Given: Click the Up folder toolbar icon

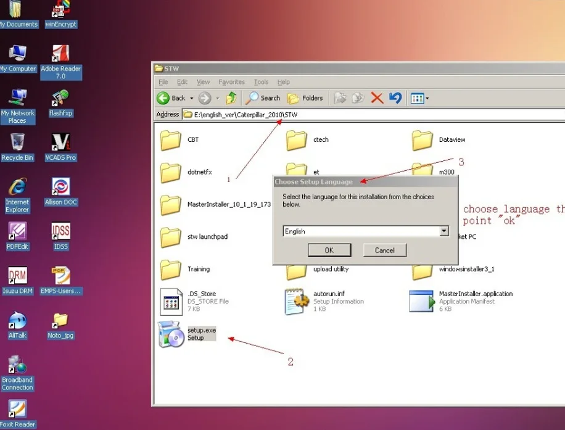Looking at the screenshot, I should (x=231, y=98).
